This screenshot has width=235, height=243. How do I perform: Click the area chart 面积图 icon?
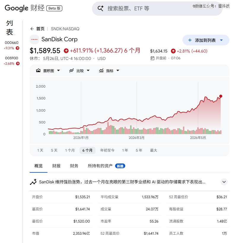point(38,71)
